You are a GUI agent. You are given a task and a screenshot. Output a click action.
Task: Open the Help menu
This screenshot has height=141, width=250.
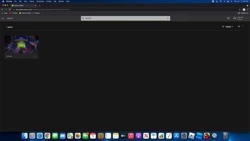tap(68, 1)
